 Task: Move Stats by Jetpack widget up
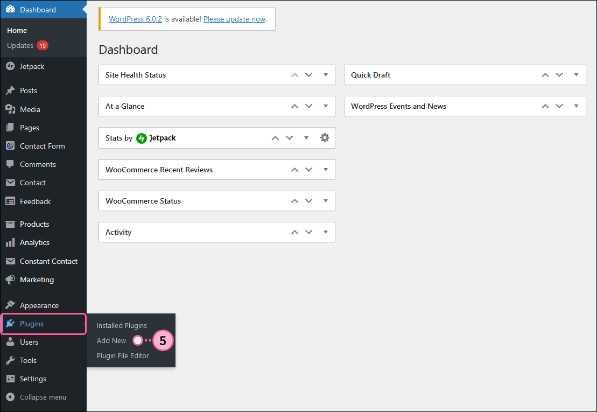click(275, 138)
